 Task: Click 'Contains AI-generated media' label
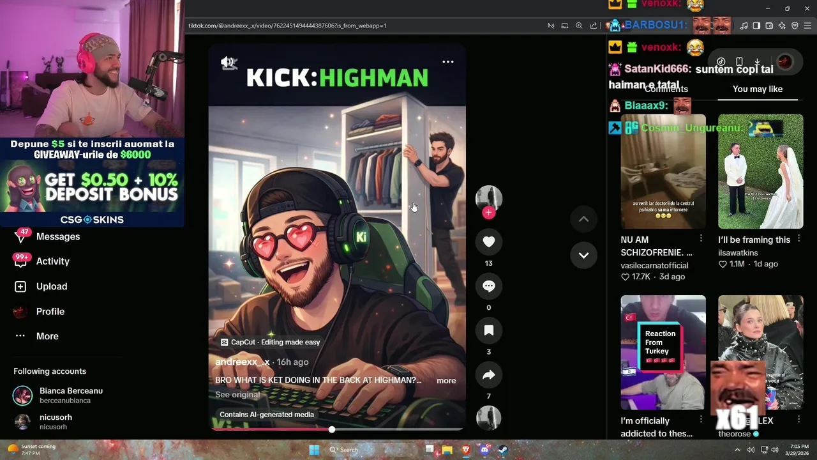pos(267,415)
